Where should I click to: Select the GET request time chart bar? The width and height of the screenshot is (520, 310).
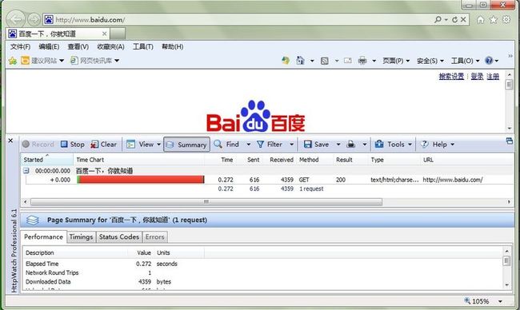[x=141, y=180]
